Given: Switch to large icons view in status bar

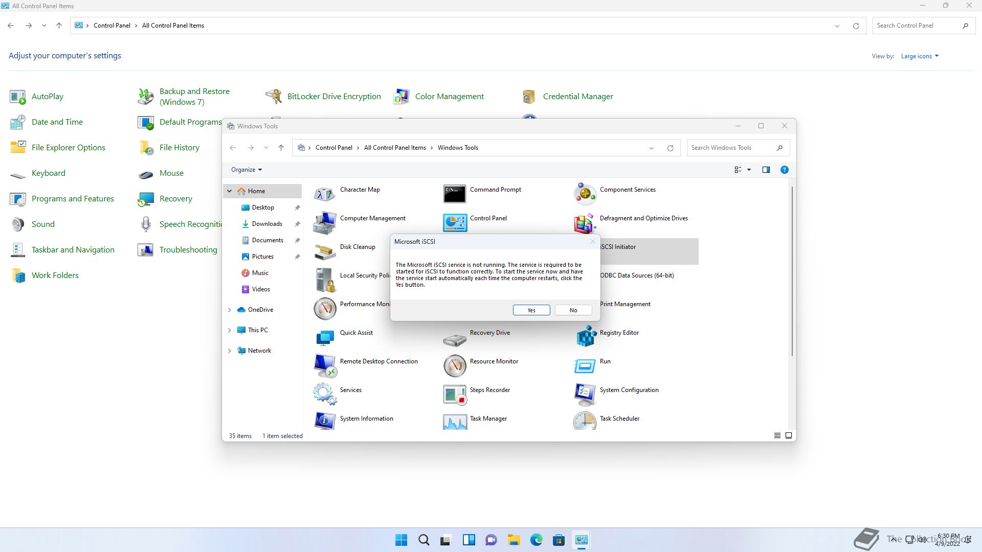Looking at the screenshot, I should [789, 435].
